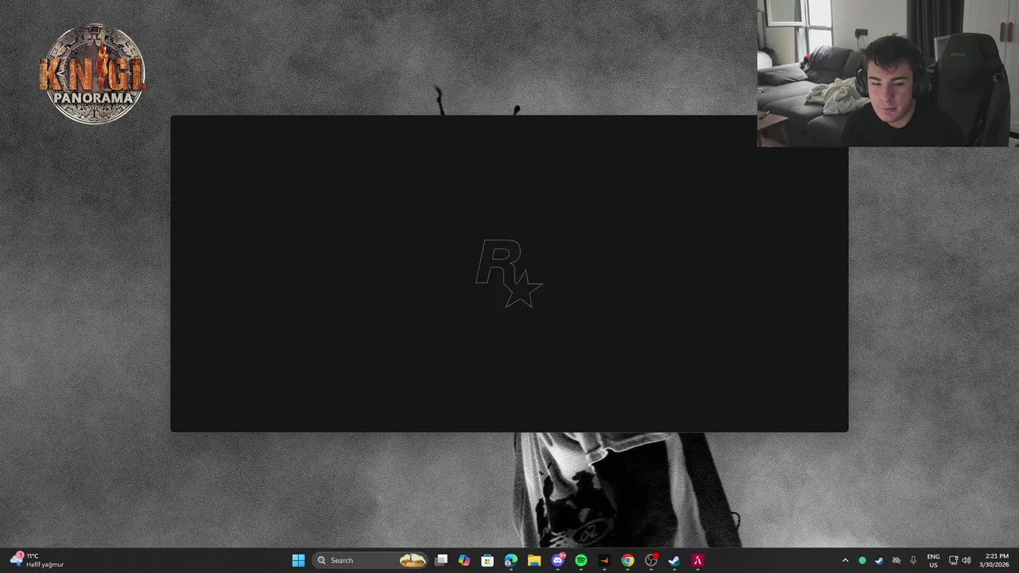Open the Windows Start menu
The height and width of the screenshot is (573, 1019).
pos(299,560)
